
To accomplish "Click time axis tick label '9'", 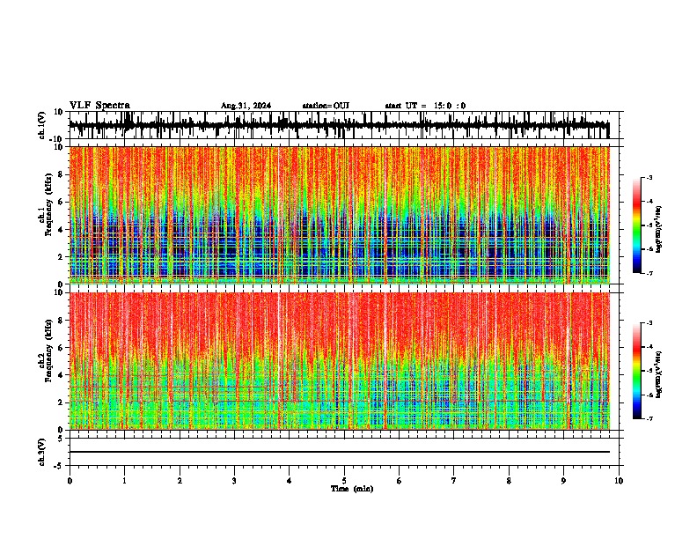I will click(x=563, y=481).
